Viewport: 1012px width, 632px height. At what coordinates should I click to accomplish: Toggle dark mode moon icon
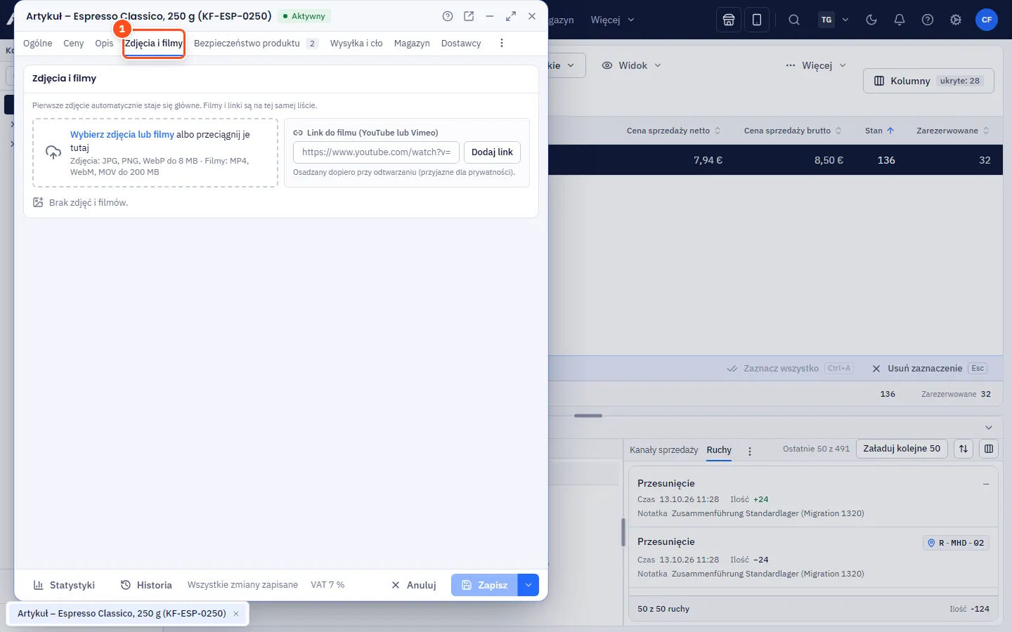[x=871, y=20]
